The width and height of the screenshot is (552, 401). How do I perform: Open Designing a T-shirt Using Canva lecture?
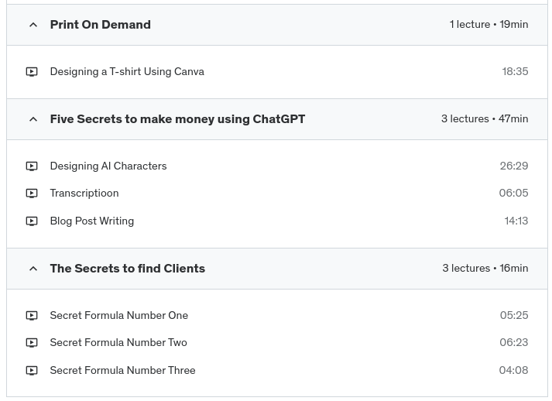click(127, 72)
